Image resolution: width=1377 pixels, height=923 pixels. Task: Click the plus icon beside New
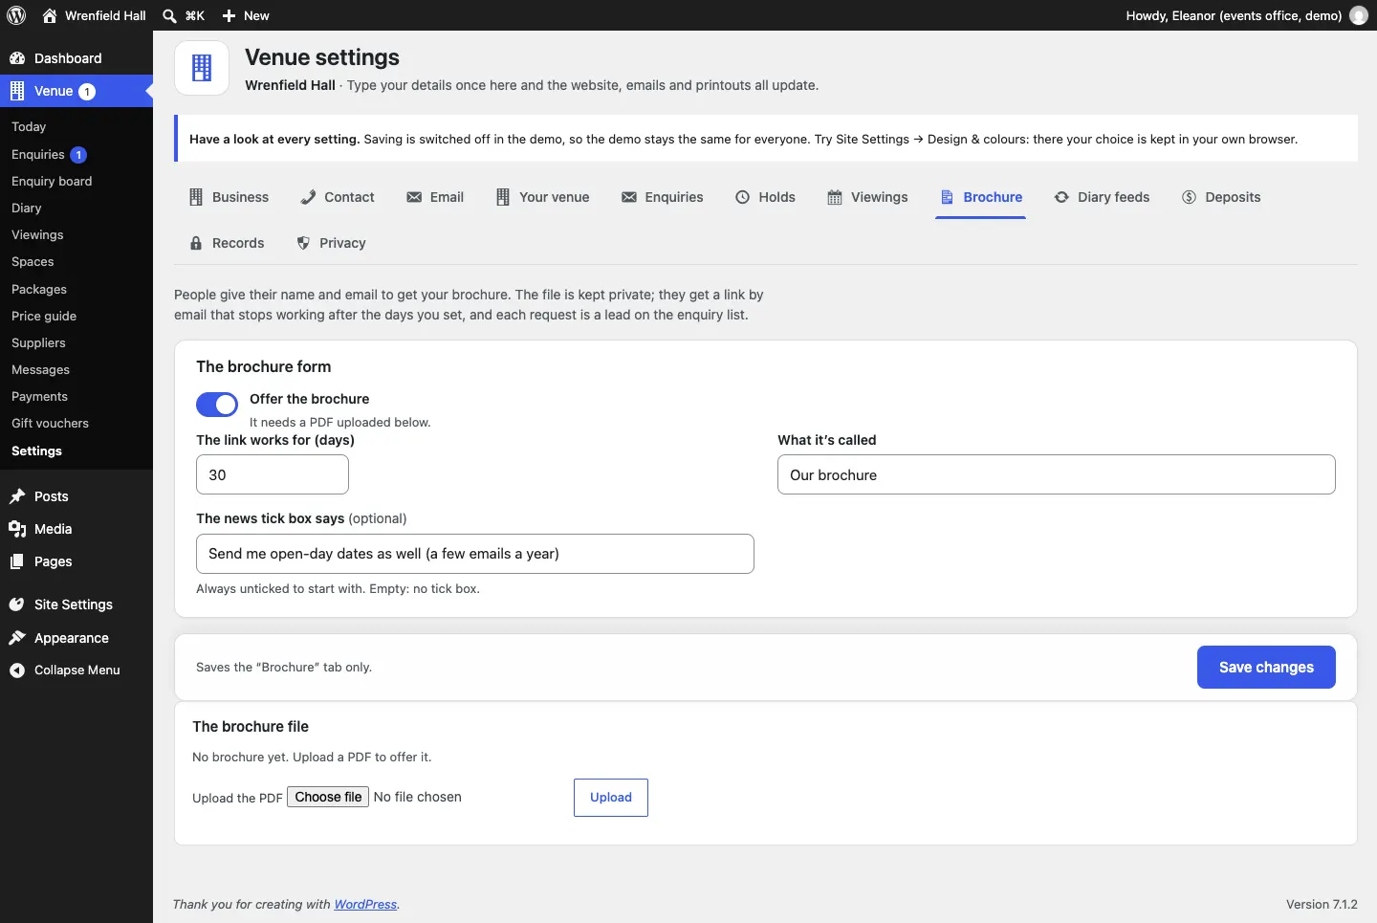(x=229, y=15)
